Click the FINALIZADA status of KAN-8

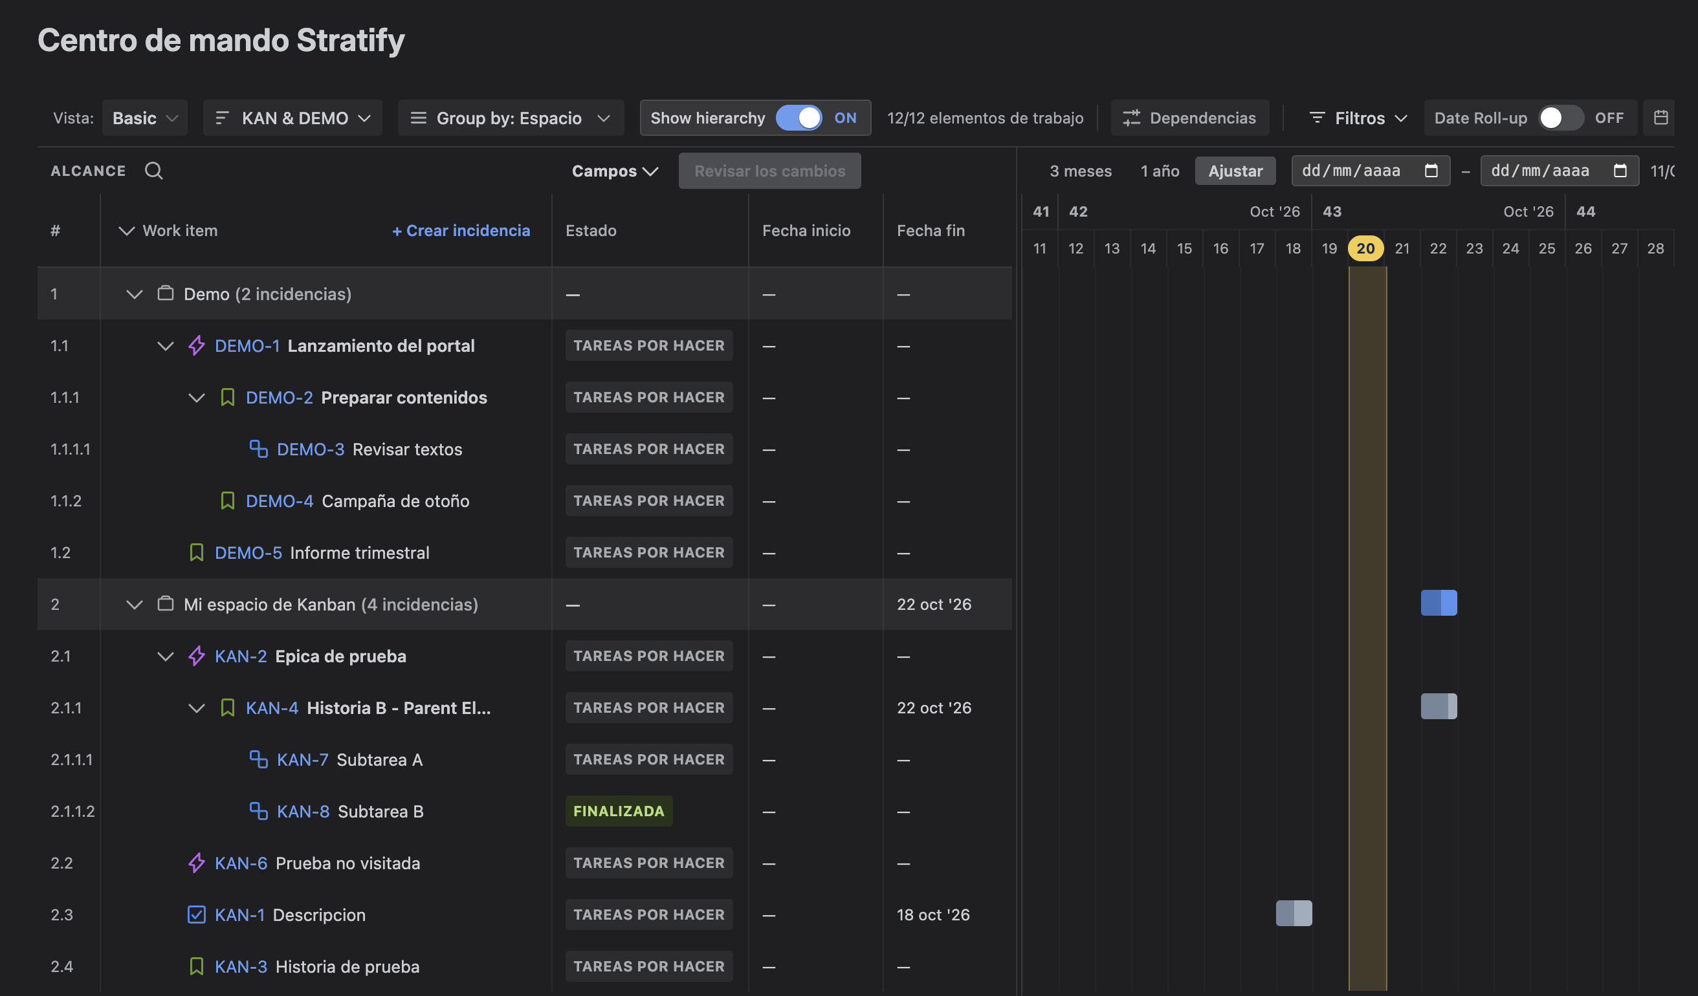619,812
